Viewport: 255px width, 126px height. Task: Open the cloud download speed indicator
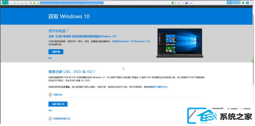[x=234, y=2]
